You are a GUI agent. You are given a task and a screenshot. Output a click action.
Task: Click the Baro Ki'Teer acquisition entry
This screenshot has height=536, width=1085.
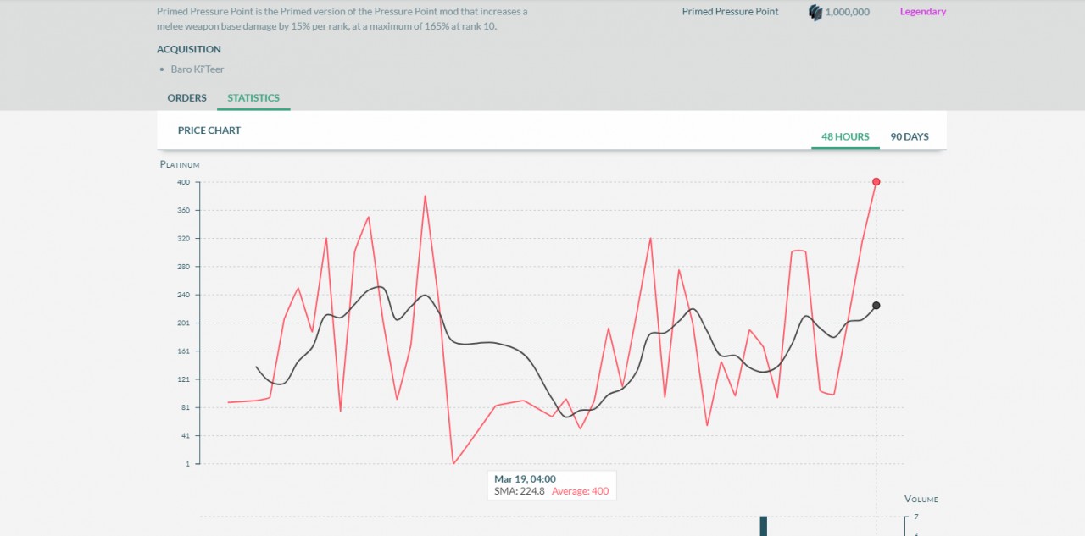(x=198, y=69)
